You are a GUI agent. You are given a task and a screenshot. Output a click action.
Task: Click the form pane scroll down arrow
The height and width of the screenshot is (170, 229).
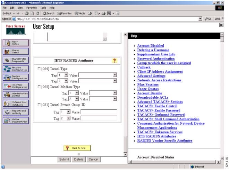(125, 154)
